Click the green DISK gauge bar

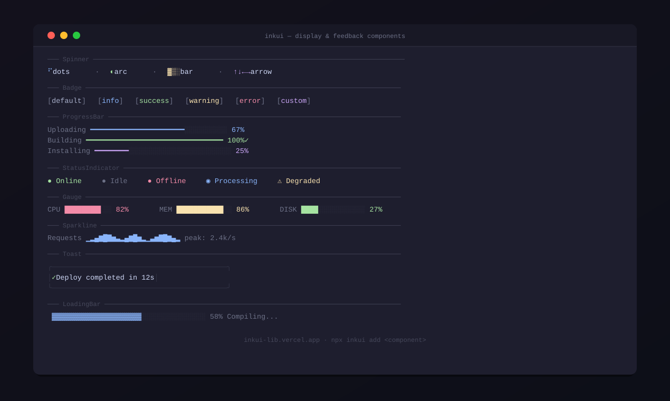click(310, 209)
